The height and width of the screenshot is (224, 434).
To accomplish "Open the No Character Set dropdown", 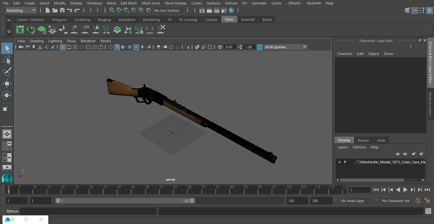I will point(396,201).
